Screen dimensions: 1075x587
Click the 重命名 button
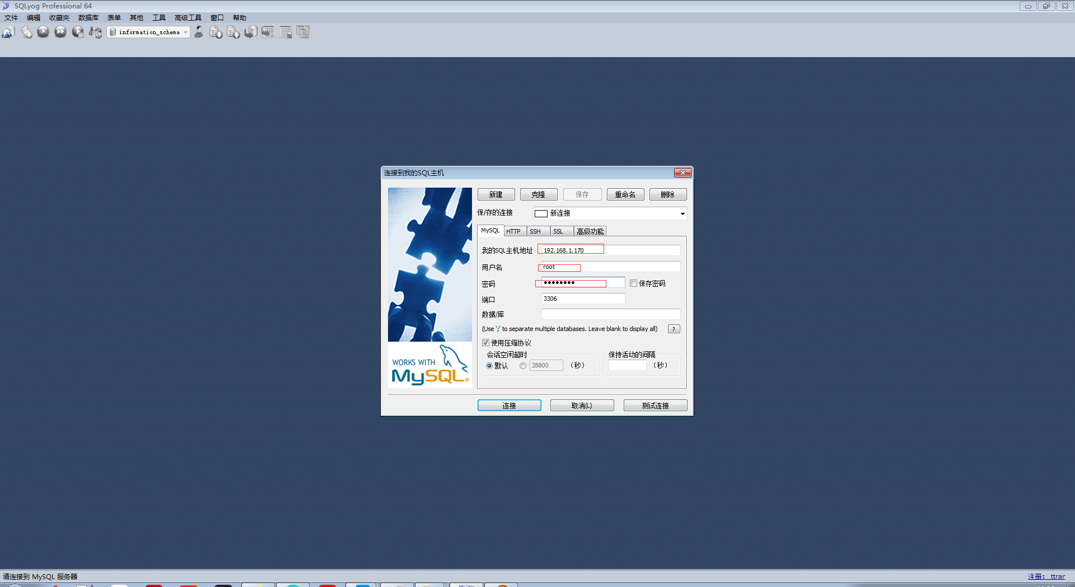coord(625,194)
